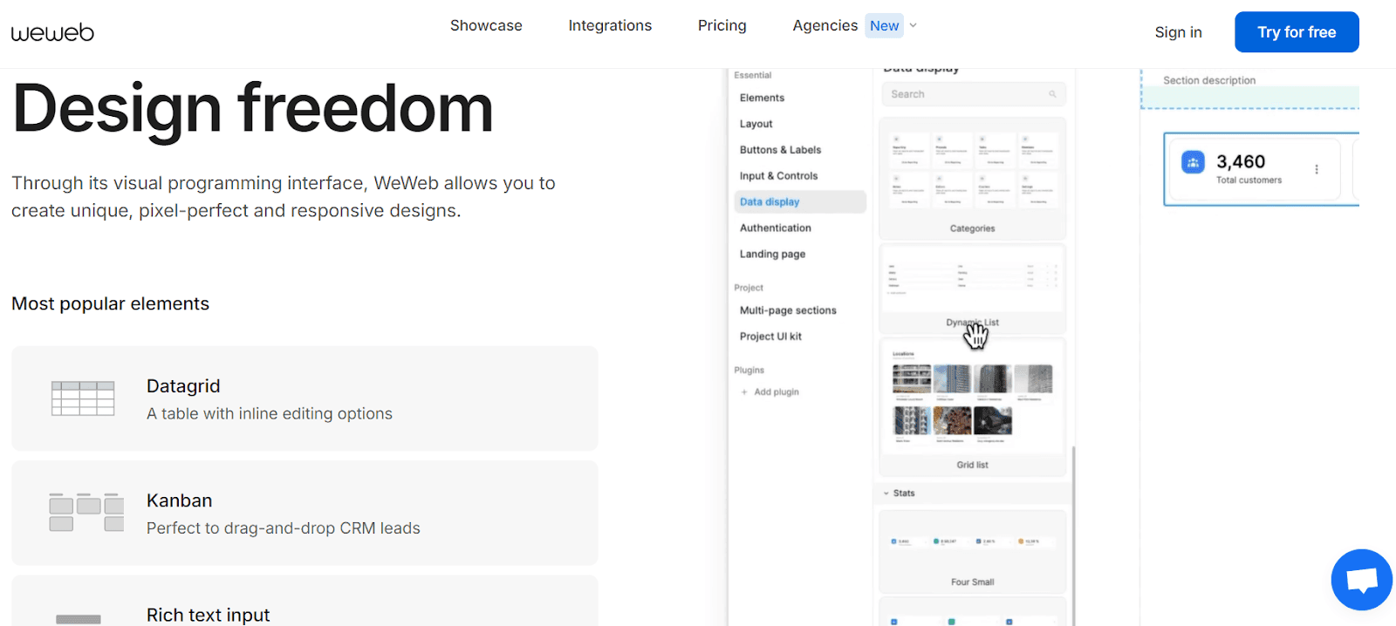Click the 3,460 value on the stat card
The width and height of the screenshot is (1396, 626).
(1241, 161)
